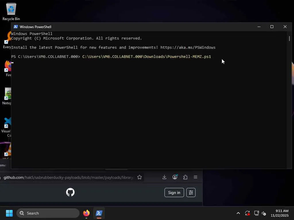Image resolution: width=294 pixels, height=220 pixels.
Task: Open the Recycle Bin desktop icon
Action: (11, 11)
